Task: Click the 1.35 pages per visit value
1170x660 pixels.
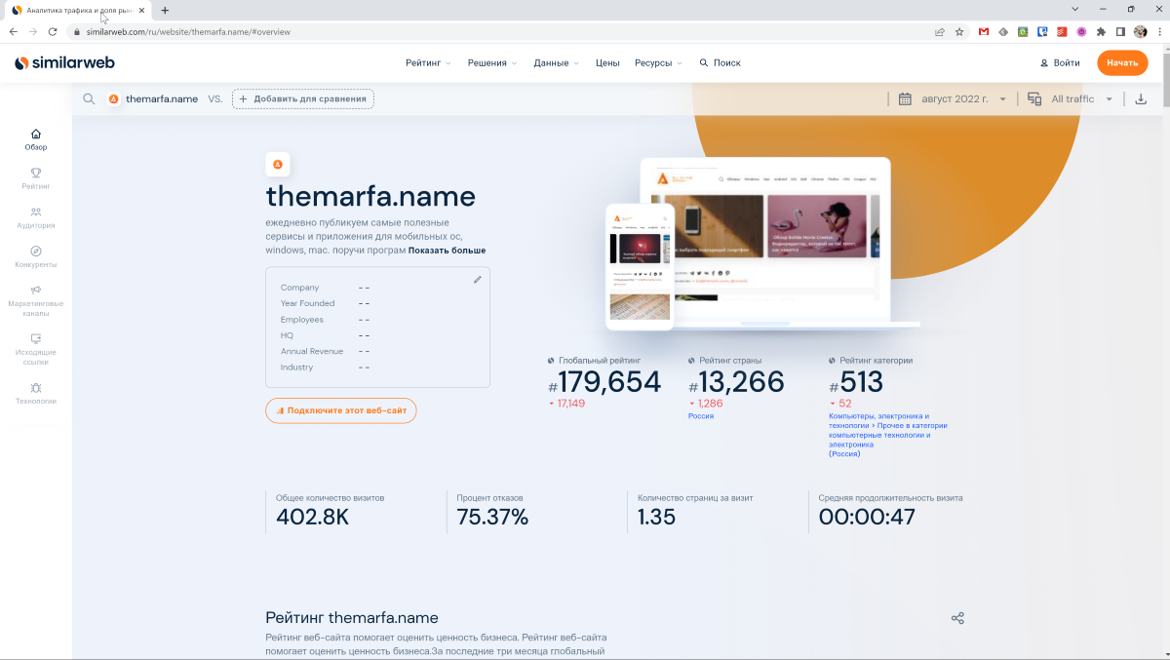Action: 656,518
